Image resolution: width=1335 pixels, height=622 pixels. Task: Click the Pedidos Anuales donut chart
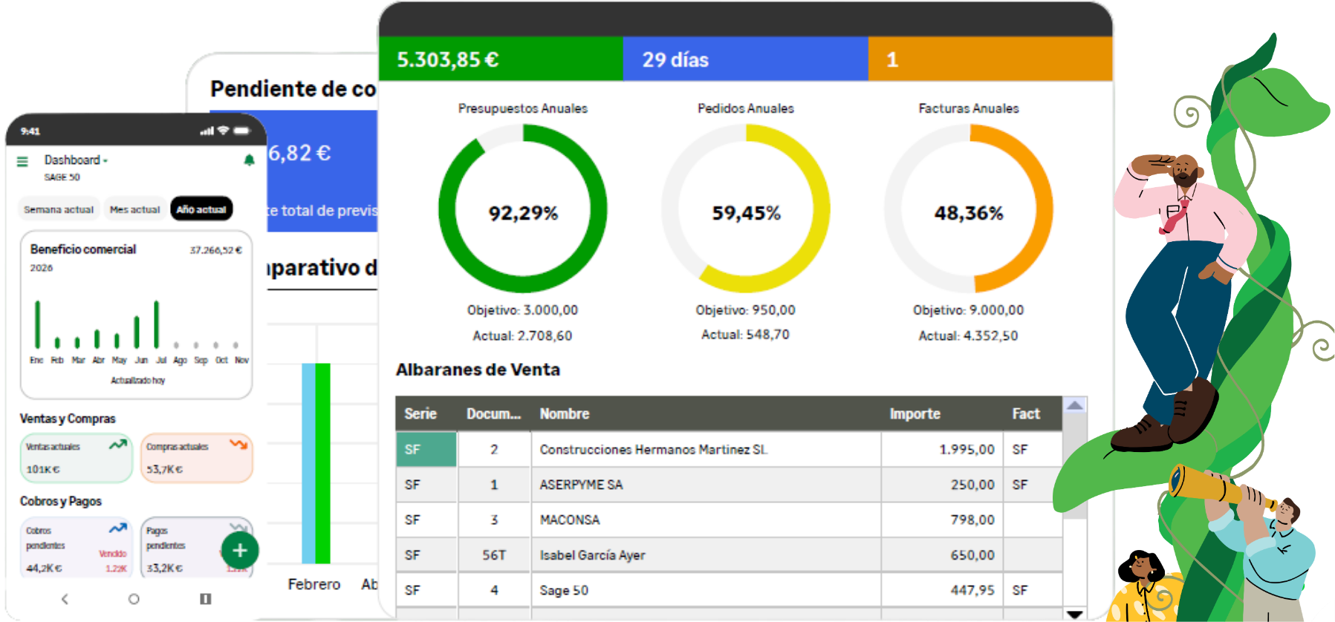[746, 209]
